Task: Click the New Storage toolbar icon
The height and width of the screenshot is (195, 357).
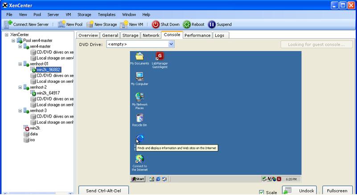Action: [90, 24]
